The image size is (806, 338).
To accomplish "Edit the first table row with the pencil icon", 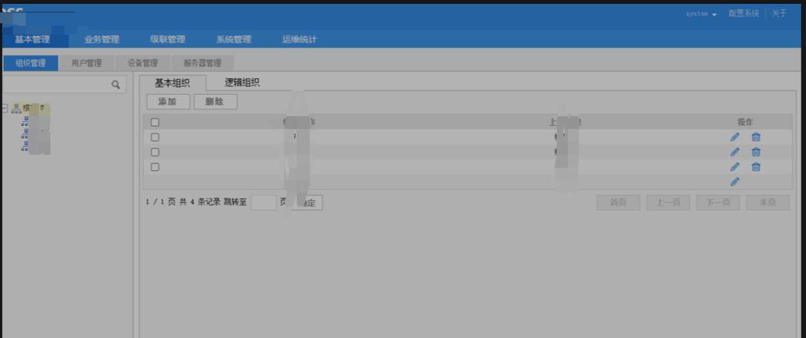I will (734, 137).
